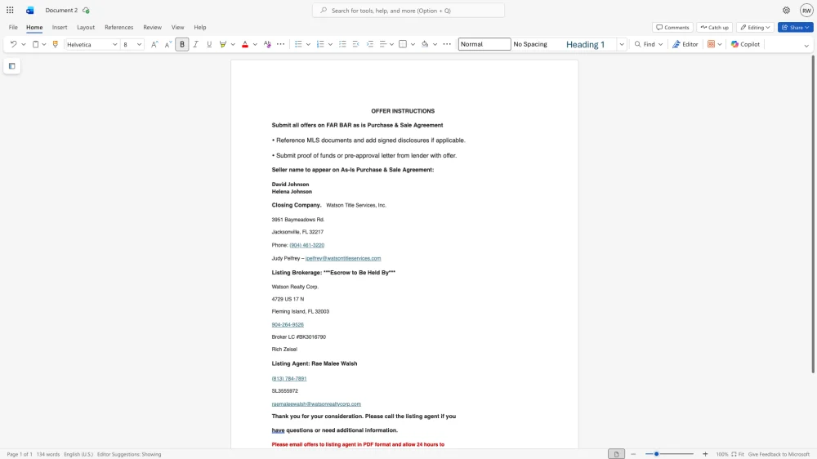Switch to the Insert tab
817x459 pixels.
60,27
